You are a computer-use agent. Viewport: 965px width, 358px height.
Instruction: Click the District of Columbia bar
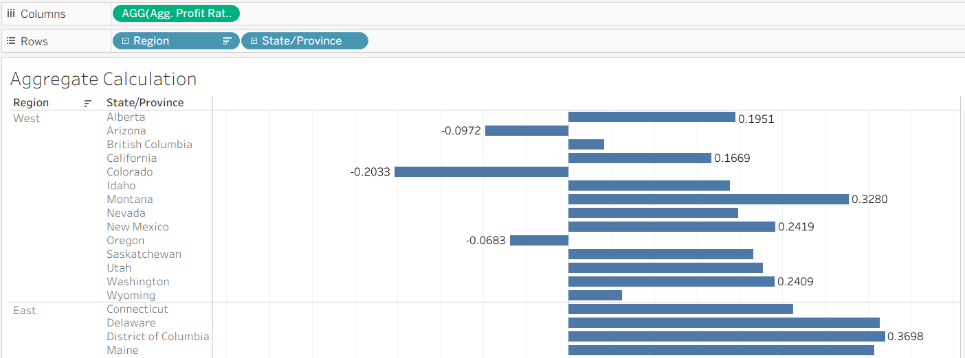pyautogui.click(x=726, y=336)
